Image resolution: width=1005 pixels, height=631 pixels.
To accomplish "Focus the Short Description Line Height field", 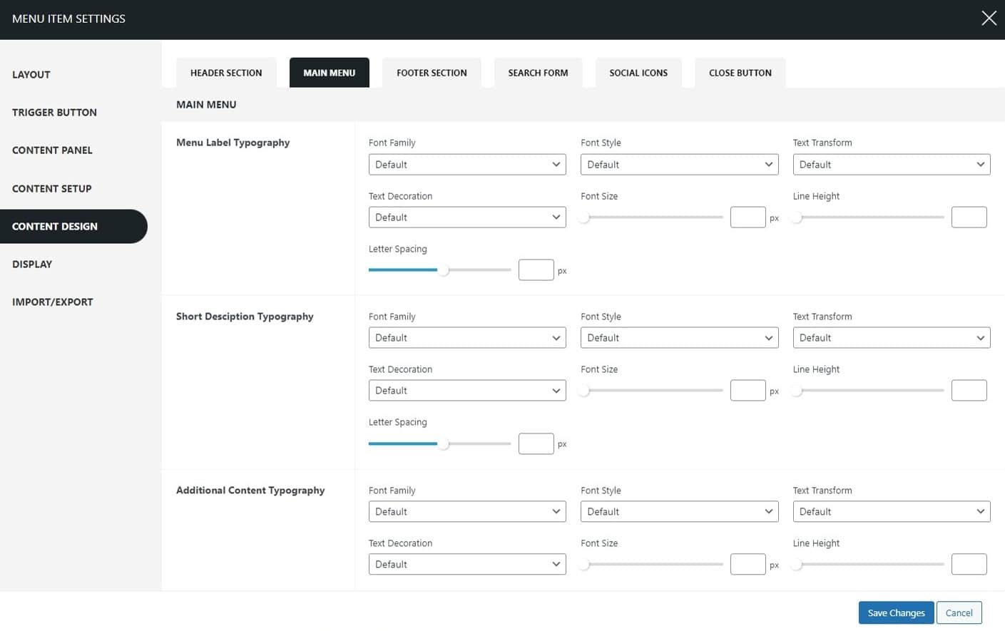I will point(969,390).
